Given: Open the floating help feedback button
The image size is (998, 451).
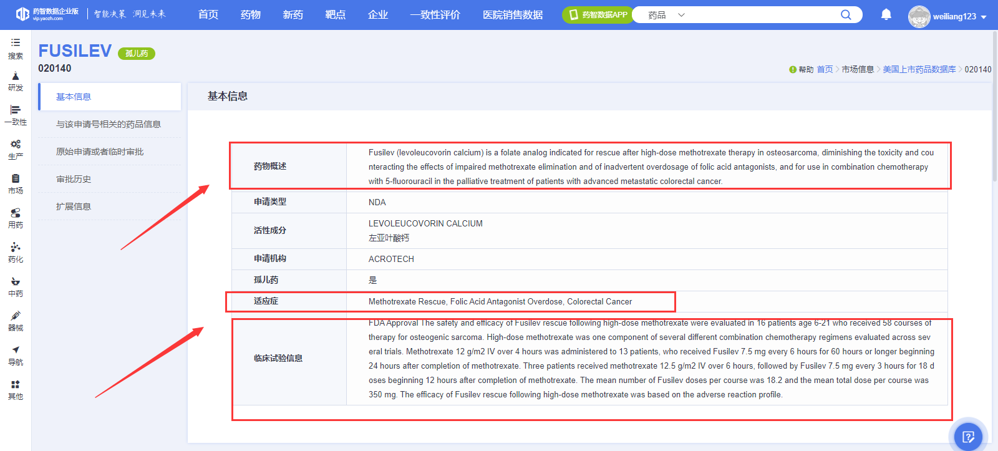Looking at the screenshot, I should [x=968, y=436].
